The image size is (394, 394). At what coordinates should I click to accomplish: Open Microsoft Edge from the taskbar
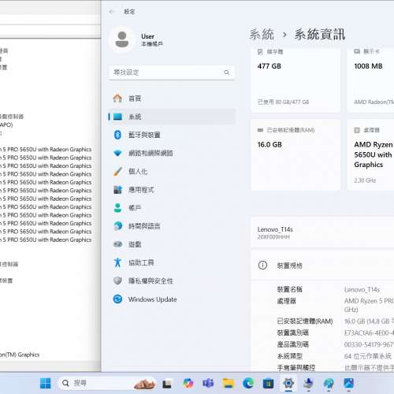[248, 383]
